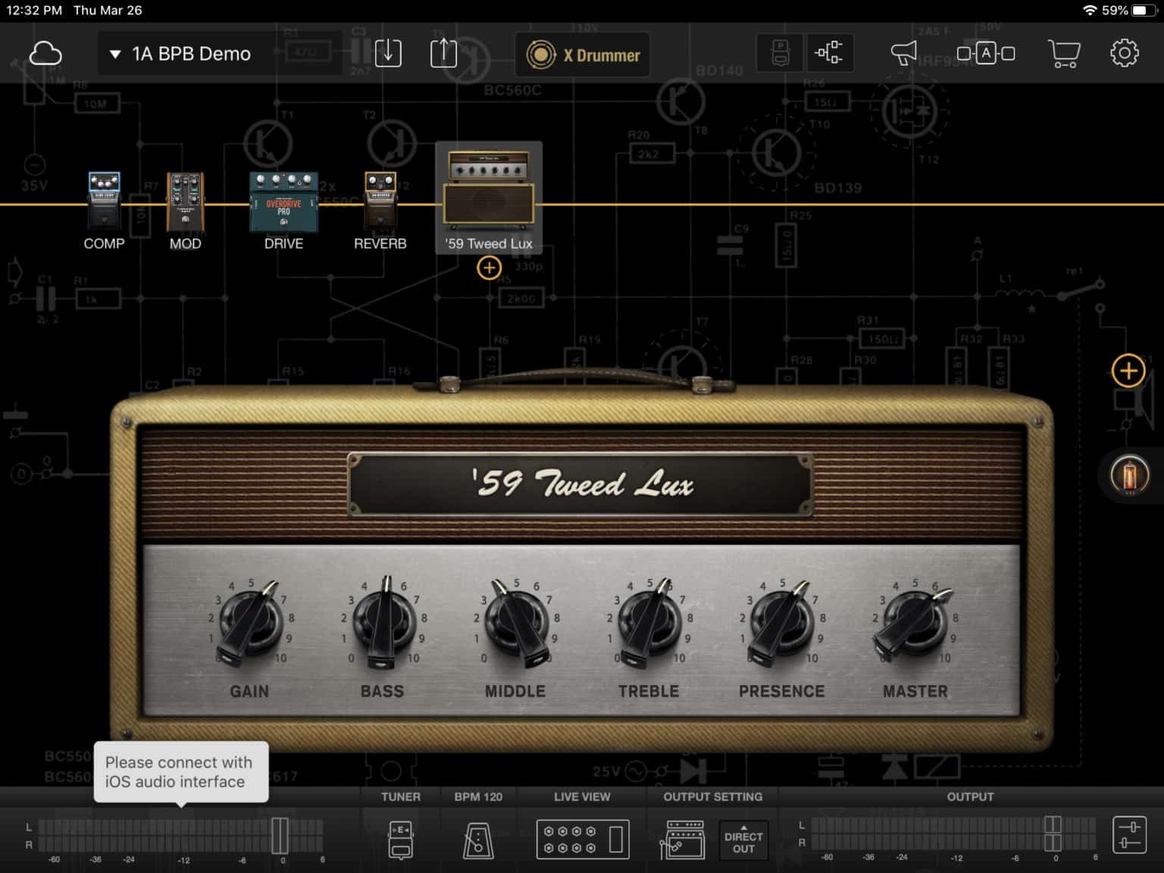Open the output mixer sliders icon

1129,835
